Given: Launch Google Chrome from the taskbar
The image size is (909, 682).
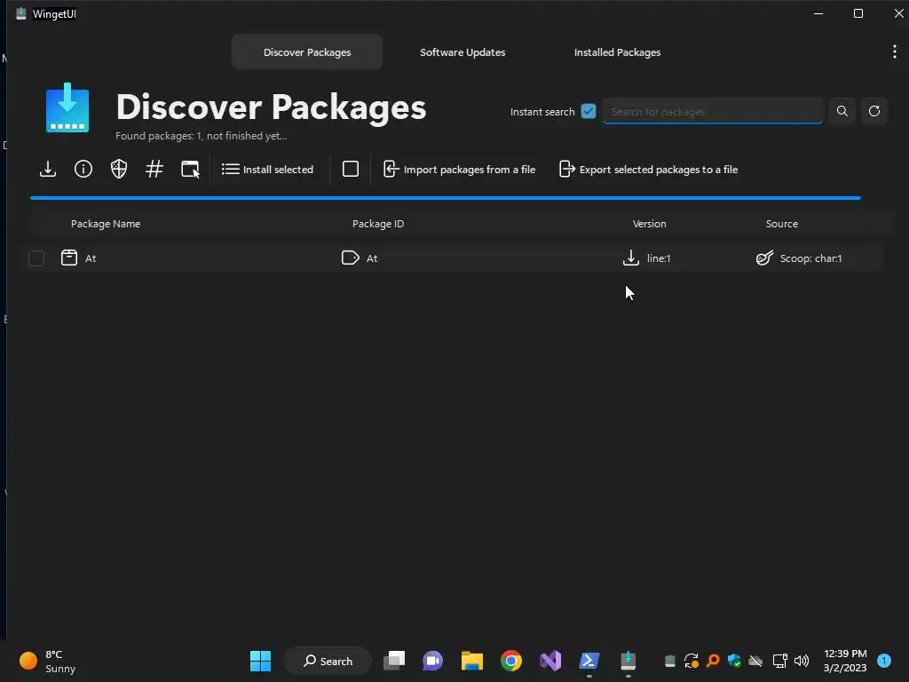Looking at the screenshot, I should [510, 661].
